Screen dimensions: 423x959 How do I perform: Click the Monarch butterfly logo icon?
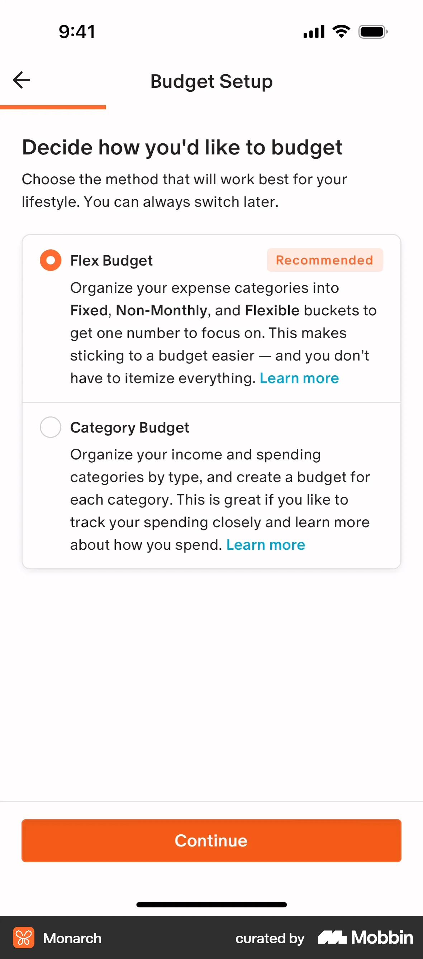click(23, 937)
